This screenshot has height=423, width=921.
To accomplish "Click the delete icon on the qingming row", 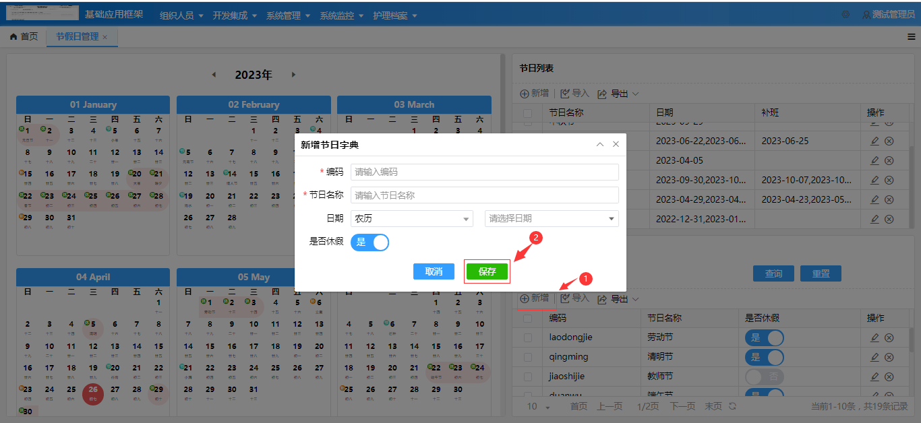I will (x=889, y=357).
